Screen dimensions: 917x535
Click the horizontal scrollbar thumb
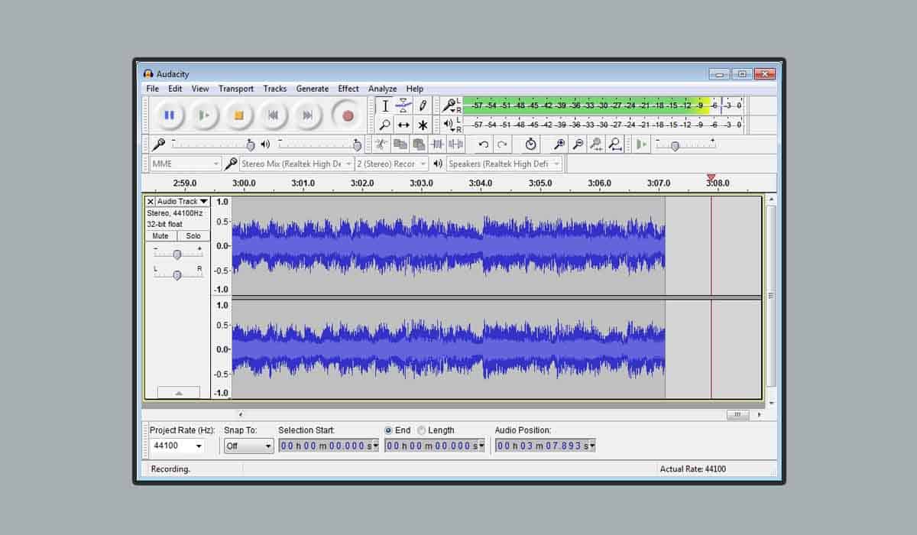click(737, 414)
